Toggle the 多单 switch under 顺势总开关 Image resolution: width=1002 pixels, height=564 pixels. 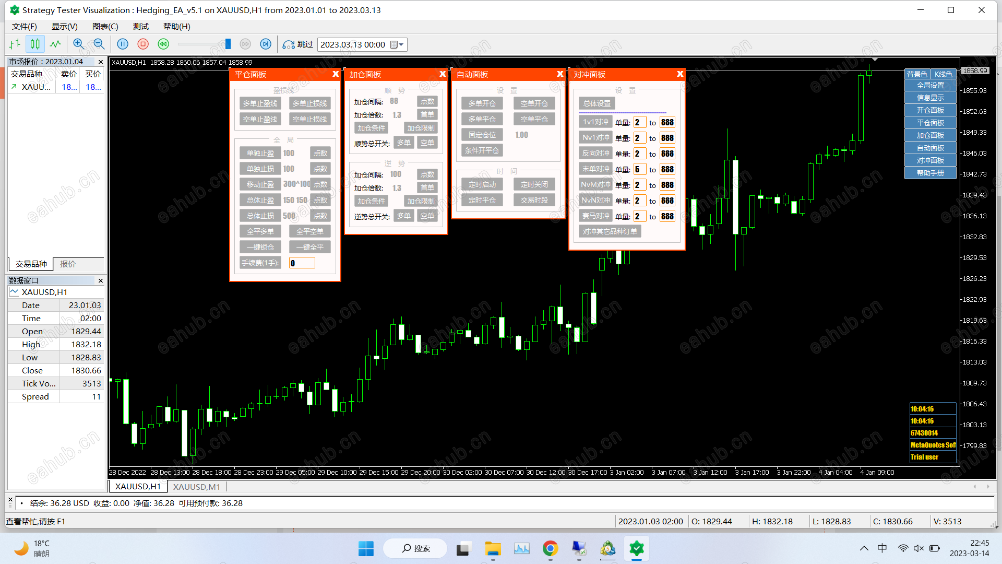pyautogui.click(x=403, y=143)
